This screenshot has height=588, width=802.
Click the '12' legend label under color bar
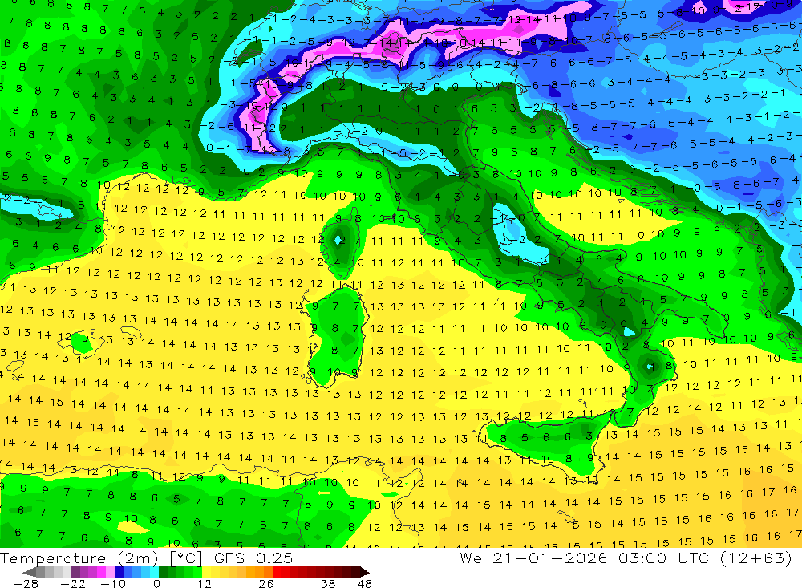204,583
